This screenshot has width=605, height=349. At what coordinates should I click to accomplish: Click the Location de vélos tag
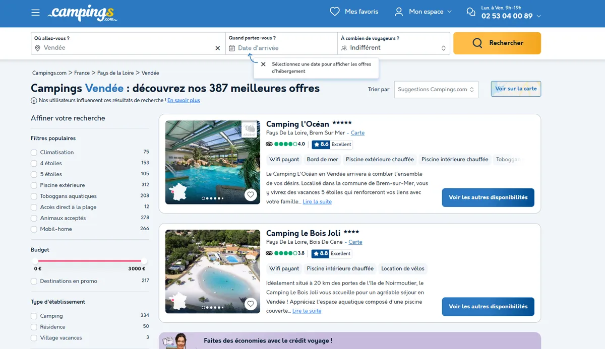[x=402, y=269]
